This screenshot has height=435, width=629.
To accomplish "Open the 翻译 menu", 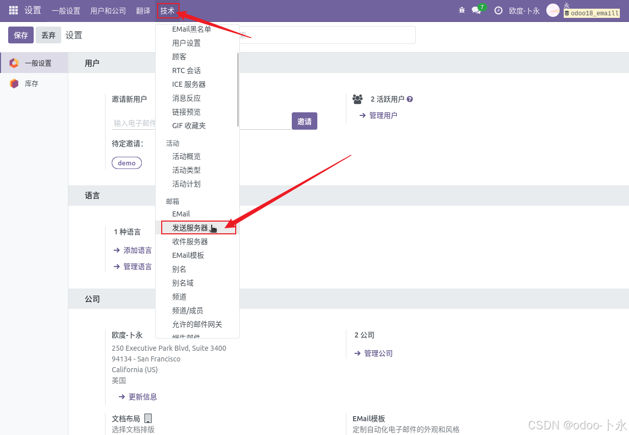I will 143,10.
